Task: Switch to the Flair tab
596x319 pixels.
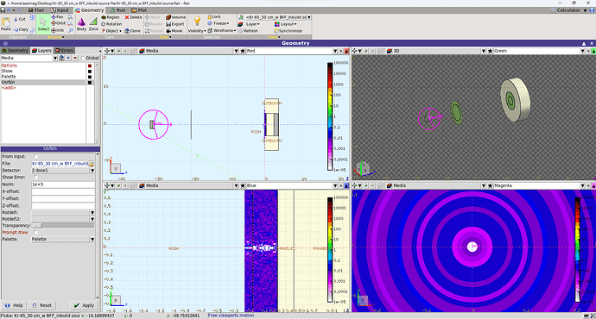Action: 37,10
